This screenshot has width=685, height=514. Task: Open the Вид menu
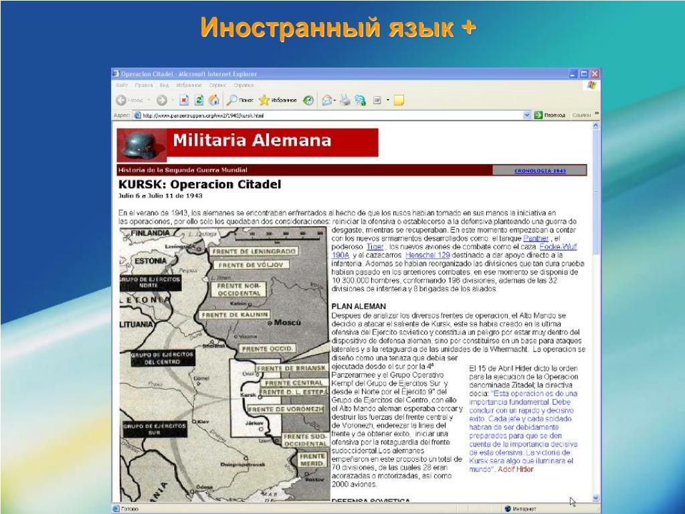165,85
